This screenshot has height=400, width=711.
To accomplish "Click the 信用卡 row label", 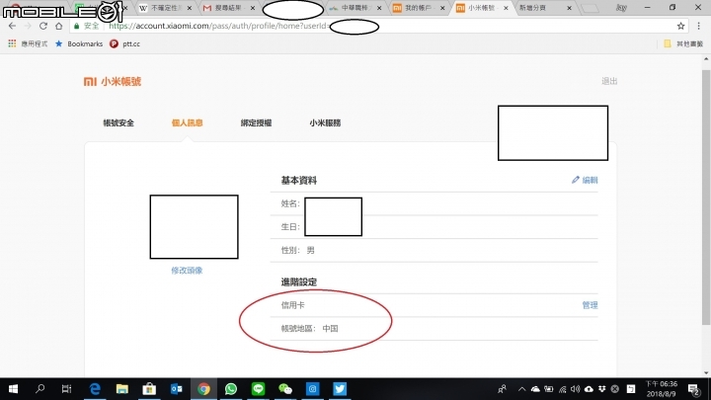I will point(293,305).
